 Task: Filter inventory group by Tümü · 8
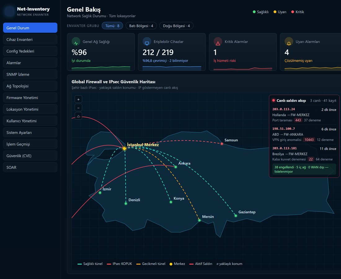(112, 26)
